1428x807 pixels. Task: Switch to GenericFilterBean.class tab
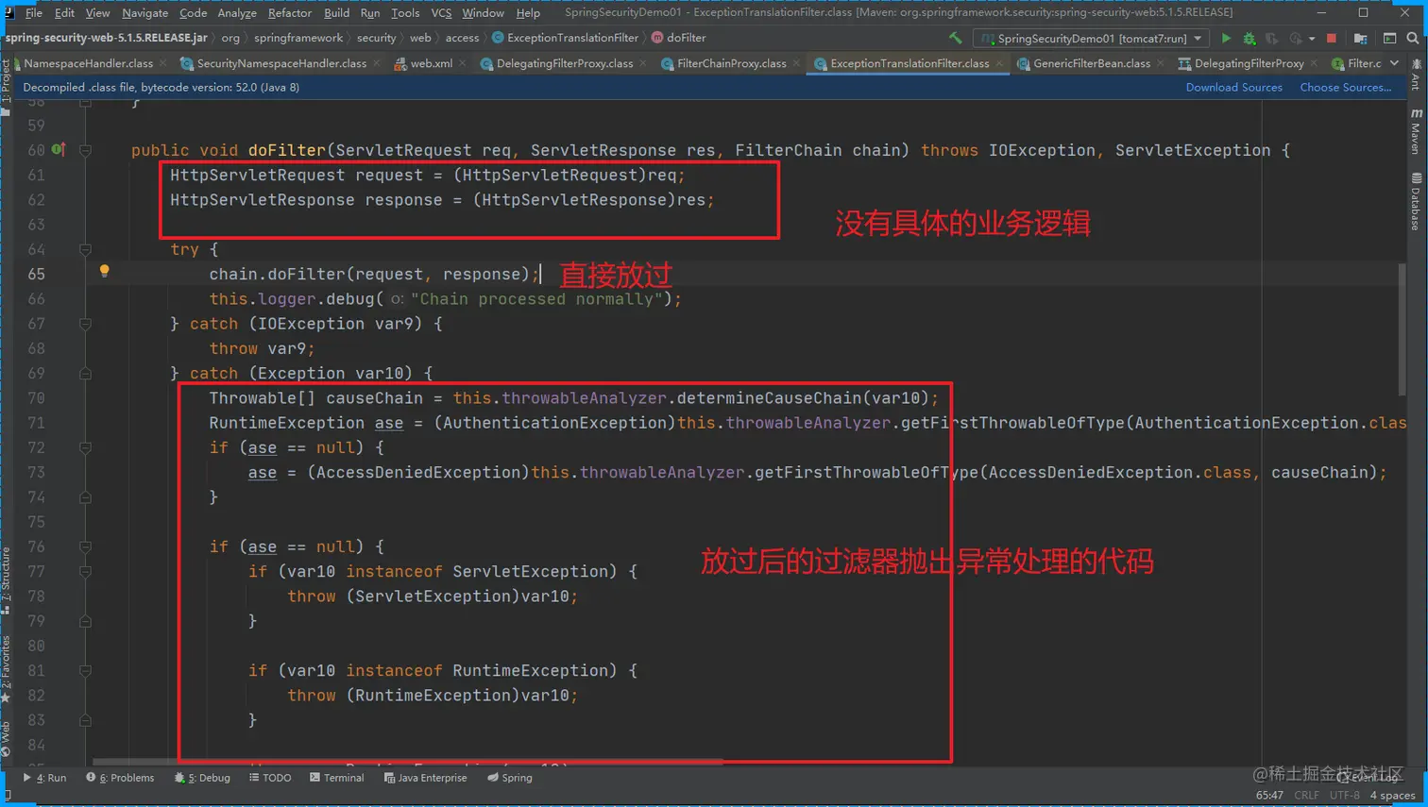click(1092, 63)
